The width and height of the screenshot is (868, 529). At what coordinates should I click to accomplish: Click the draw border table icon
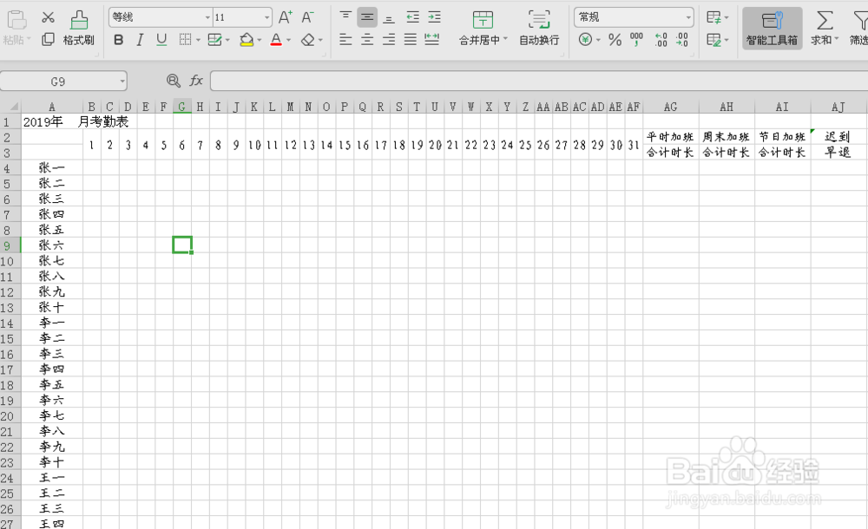[x=214, y=39]
